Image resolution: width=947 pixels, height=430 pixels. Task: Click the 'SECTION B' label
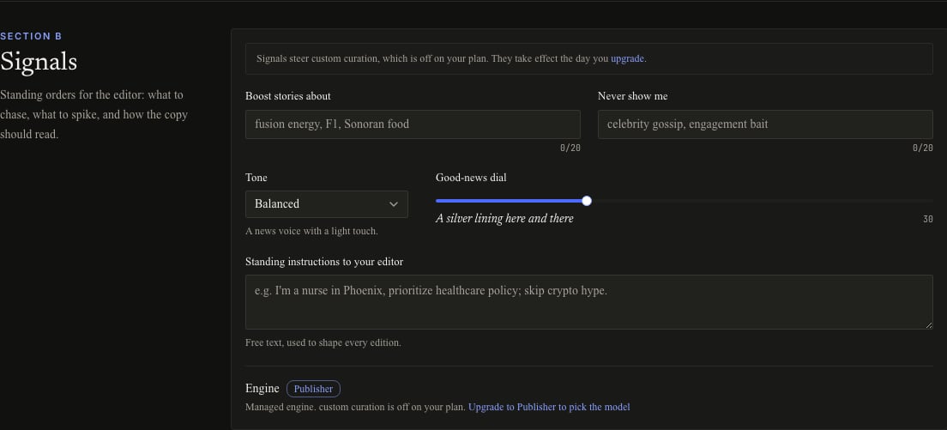[x=31, y=36]
